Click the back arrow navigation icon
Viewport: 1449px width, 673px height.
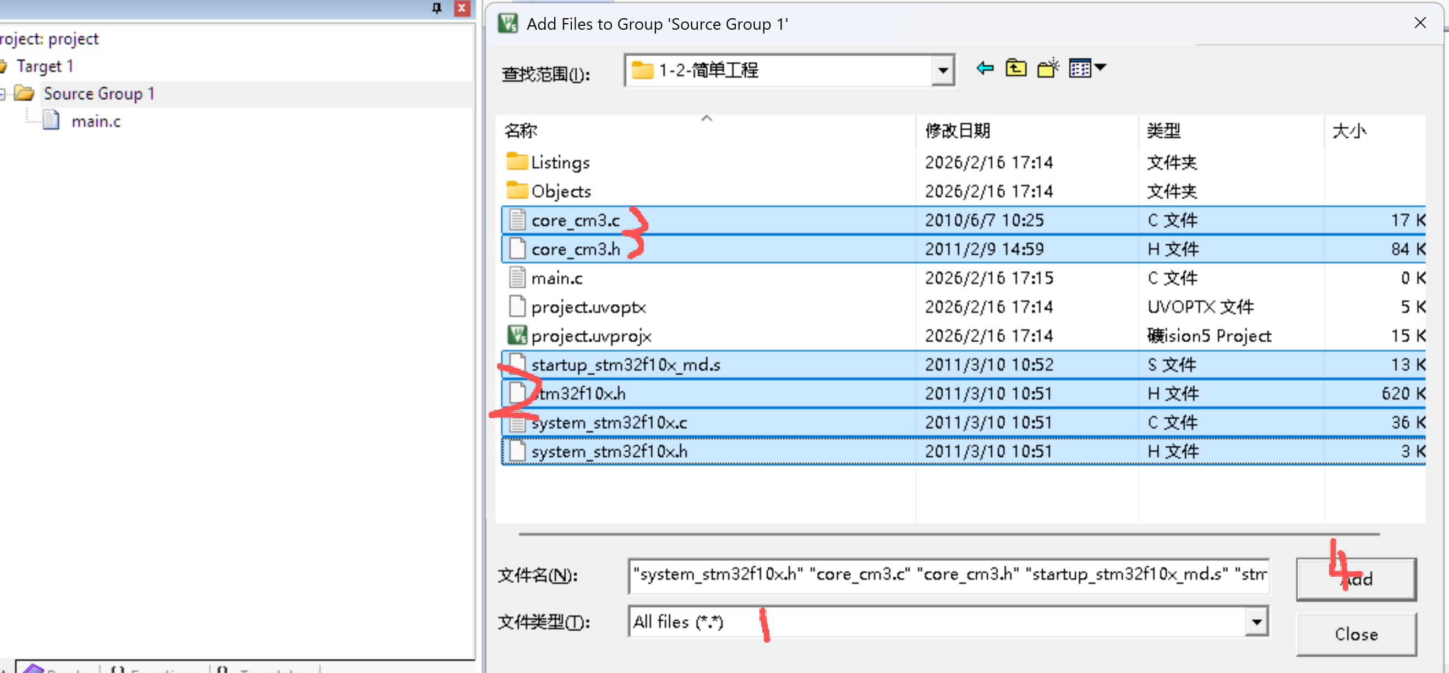[x=985, y=69]
